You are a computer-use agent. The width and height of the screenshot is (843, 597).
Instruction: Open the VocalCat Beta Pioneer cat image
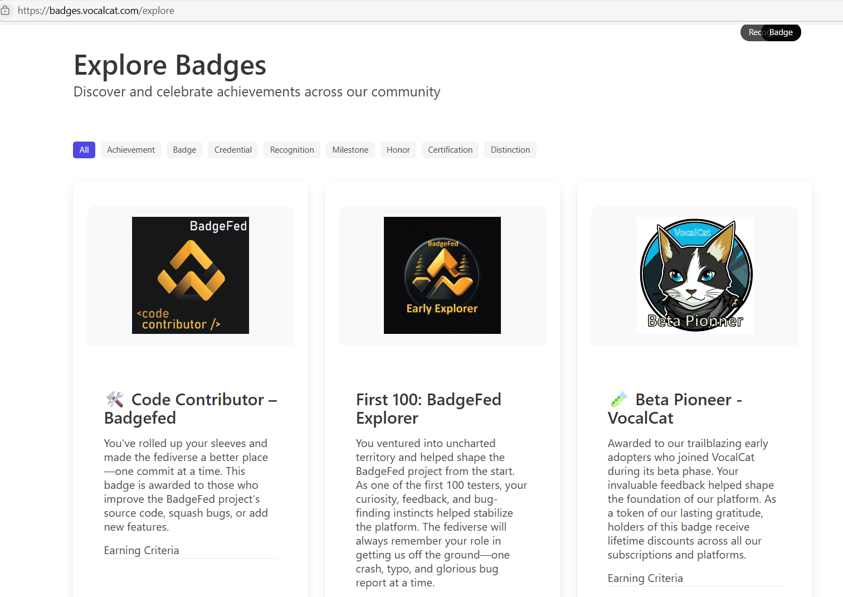[695, 275]
